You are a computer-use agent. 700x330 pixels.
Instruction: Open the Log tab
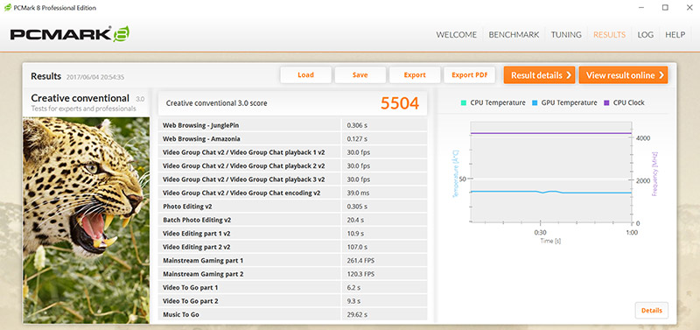646,34
